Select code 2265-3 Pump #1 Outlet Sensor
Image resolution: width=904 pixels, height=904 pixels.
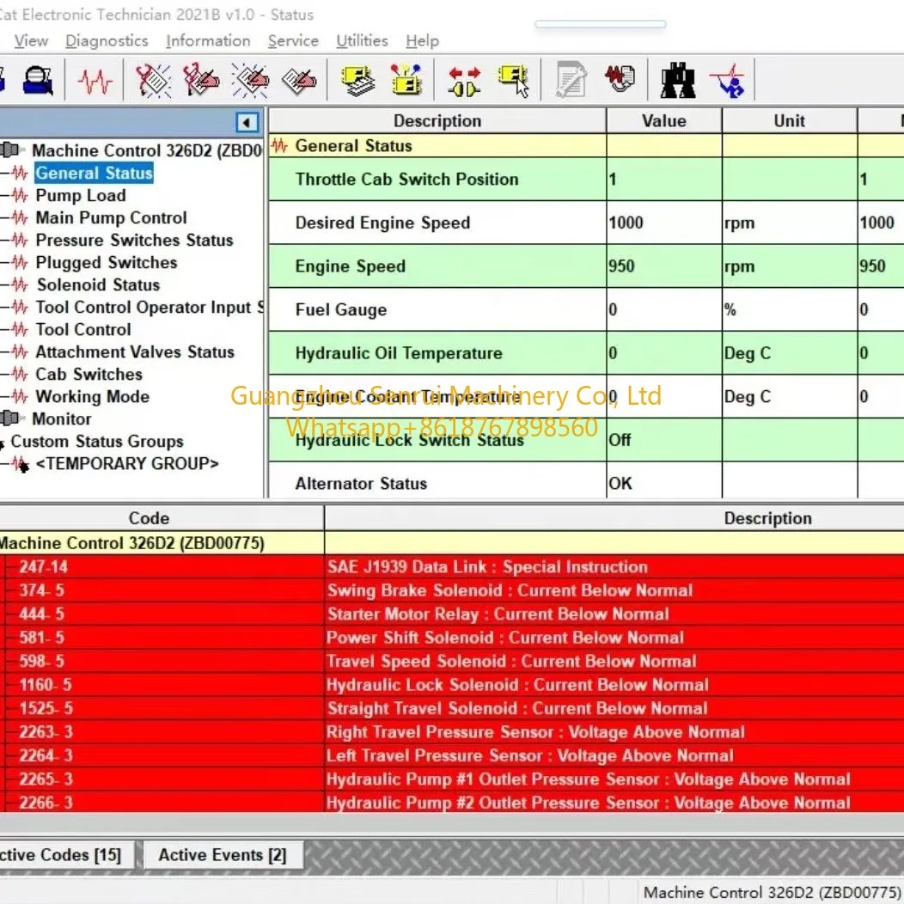(x=452, y=779)
